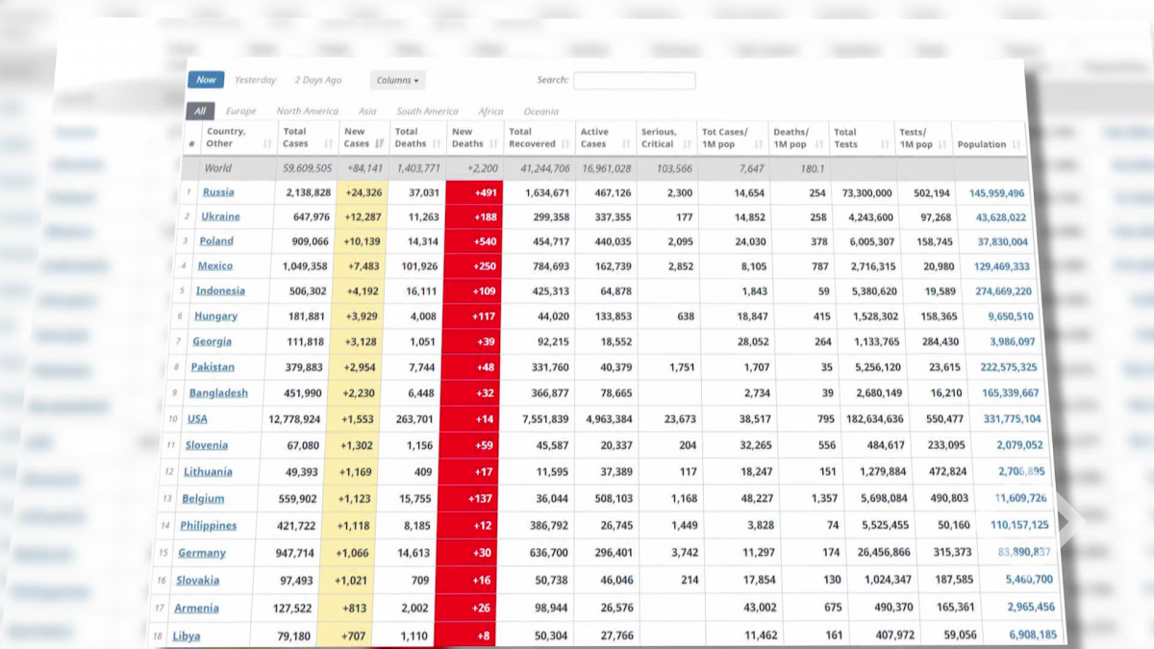Switch to the Asia continent tab
1154x649 pixels.
click(x=367, y=112)
